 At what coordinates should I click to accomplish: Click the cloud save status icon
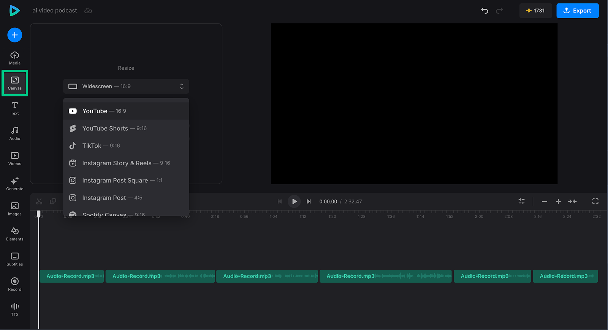[x=88, y=11]
